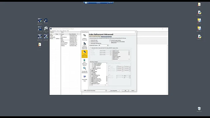Image resolution: width=210 pixels, height=118 pixels.
Task: Switch to Refine by File Date/Size tab
Action: pyautogui.click(x=106, y=37)
